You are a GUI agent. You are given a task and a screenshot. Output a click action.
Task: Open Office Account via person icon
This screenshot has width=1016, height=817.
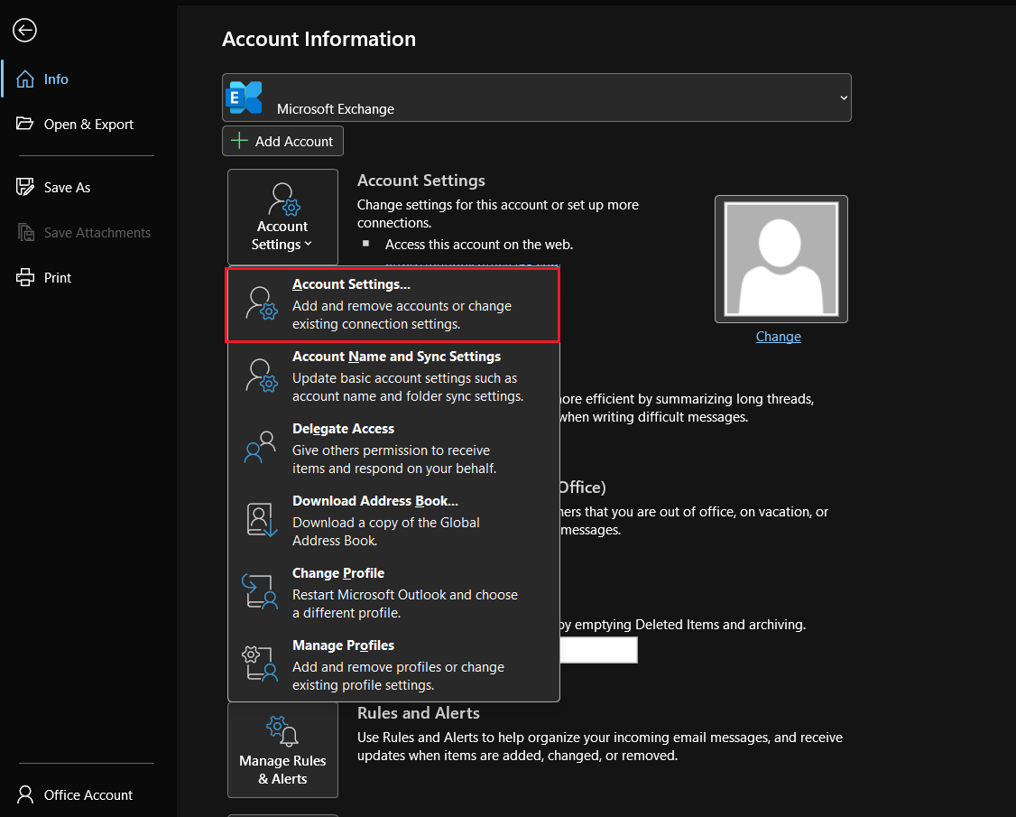tap(25, 795)
